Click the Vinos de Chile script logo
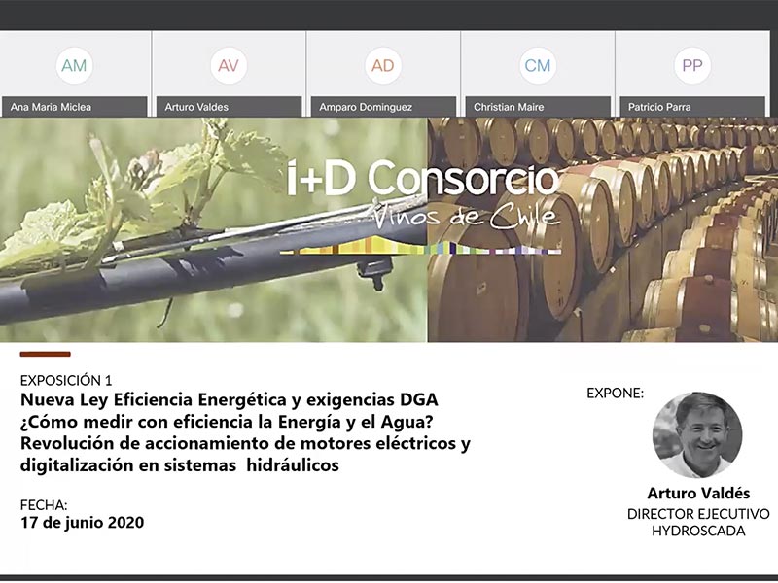Screen dimensions: 778x583 pyautogui.click(x=466, y=215)
